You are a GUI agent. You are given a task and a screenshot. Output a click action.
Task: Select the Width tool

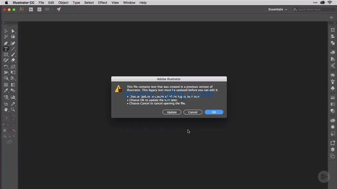6,72
